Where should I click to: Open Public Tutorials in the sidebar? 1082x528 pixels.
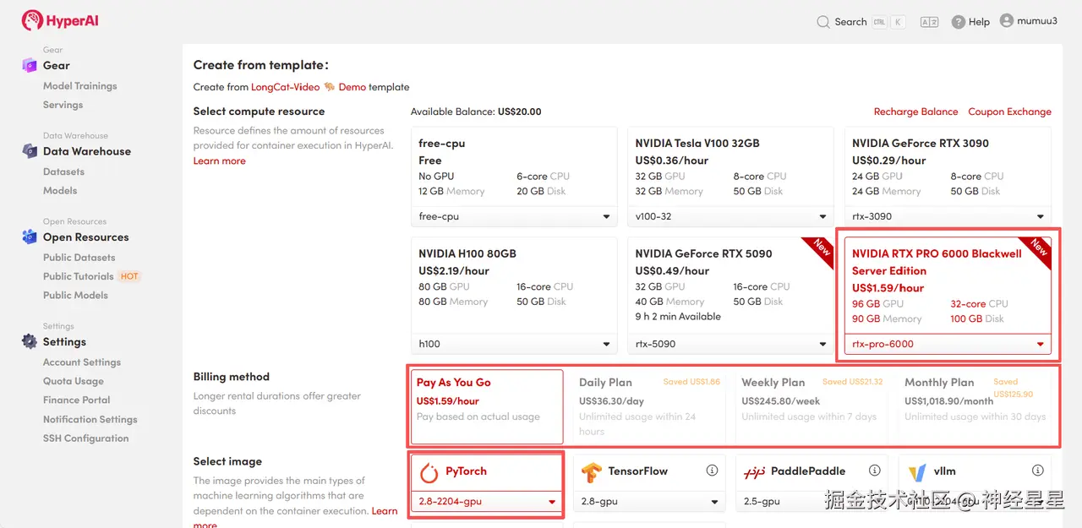click(x=78, y=276)
